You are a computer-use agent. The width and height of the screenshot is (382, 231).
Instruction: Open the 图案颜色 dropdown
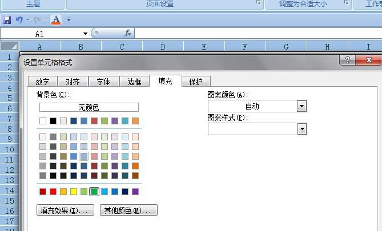(x=301, y=106)
